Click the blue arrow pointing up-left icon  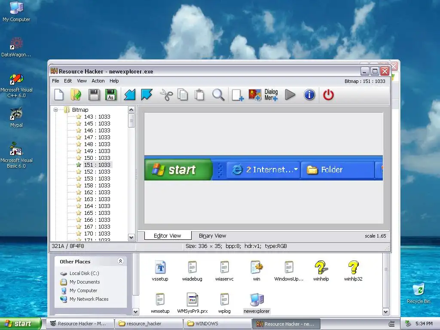[x=147, y=95]
